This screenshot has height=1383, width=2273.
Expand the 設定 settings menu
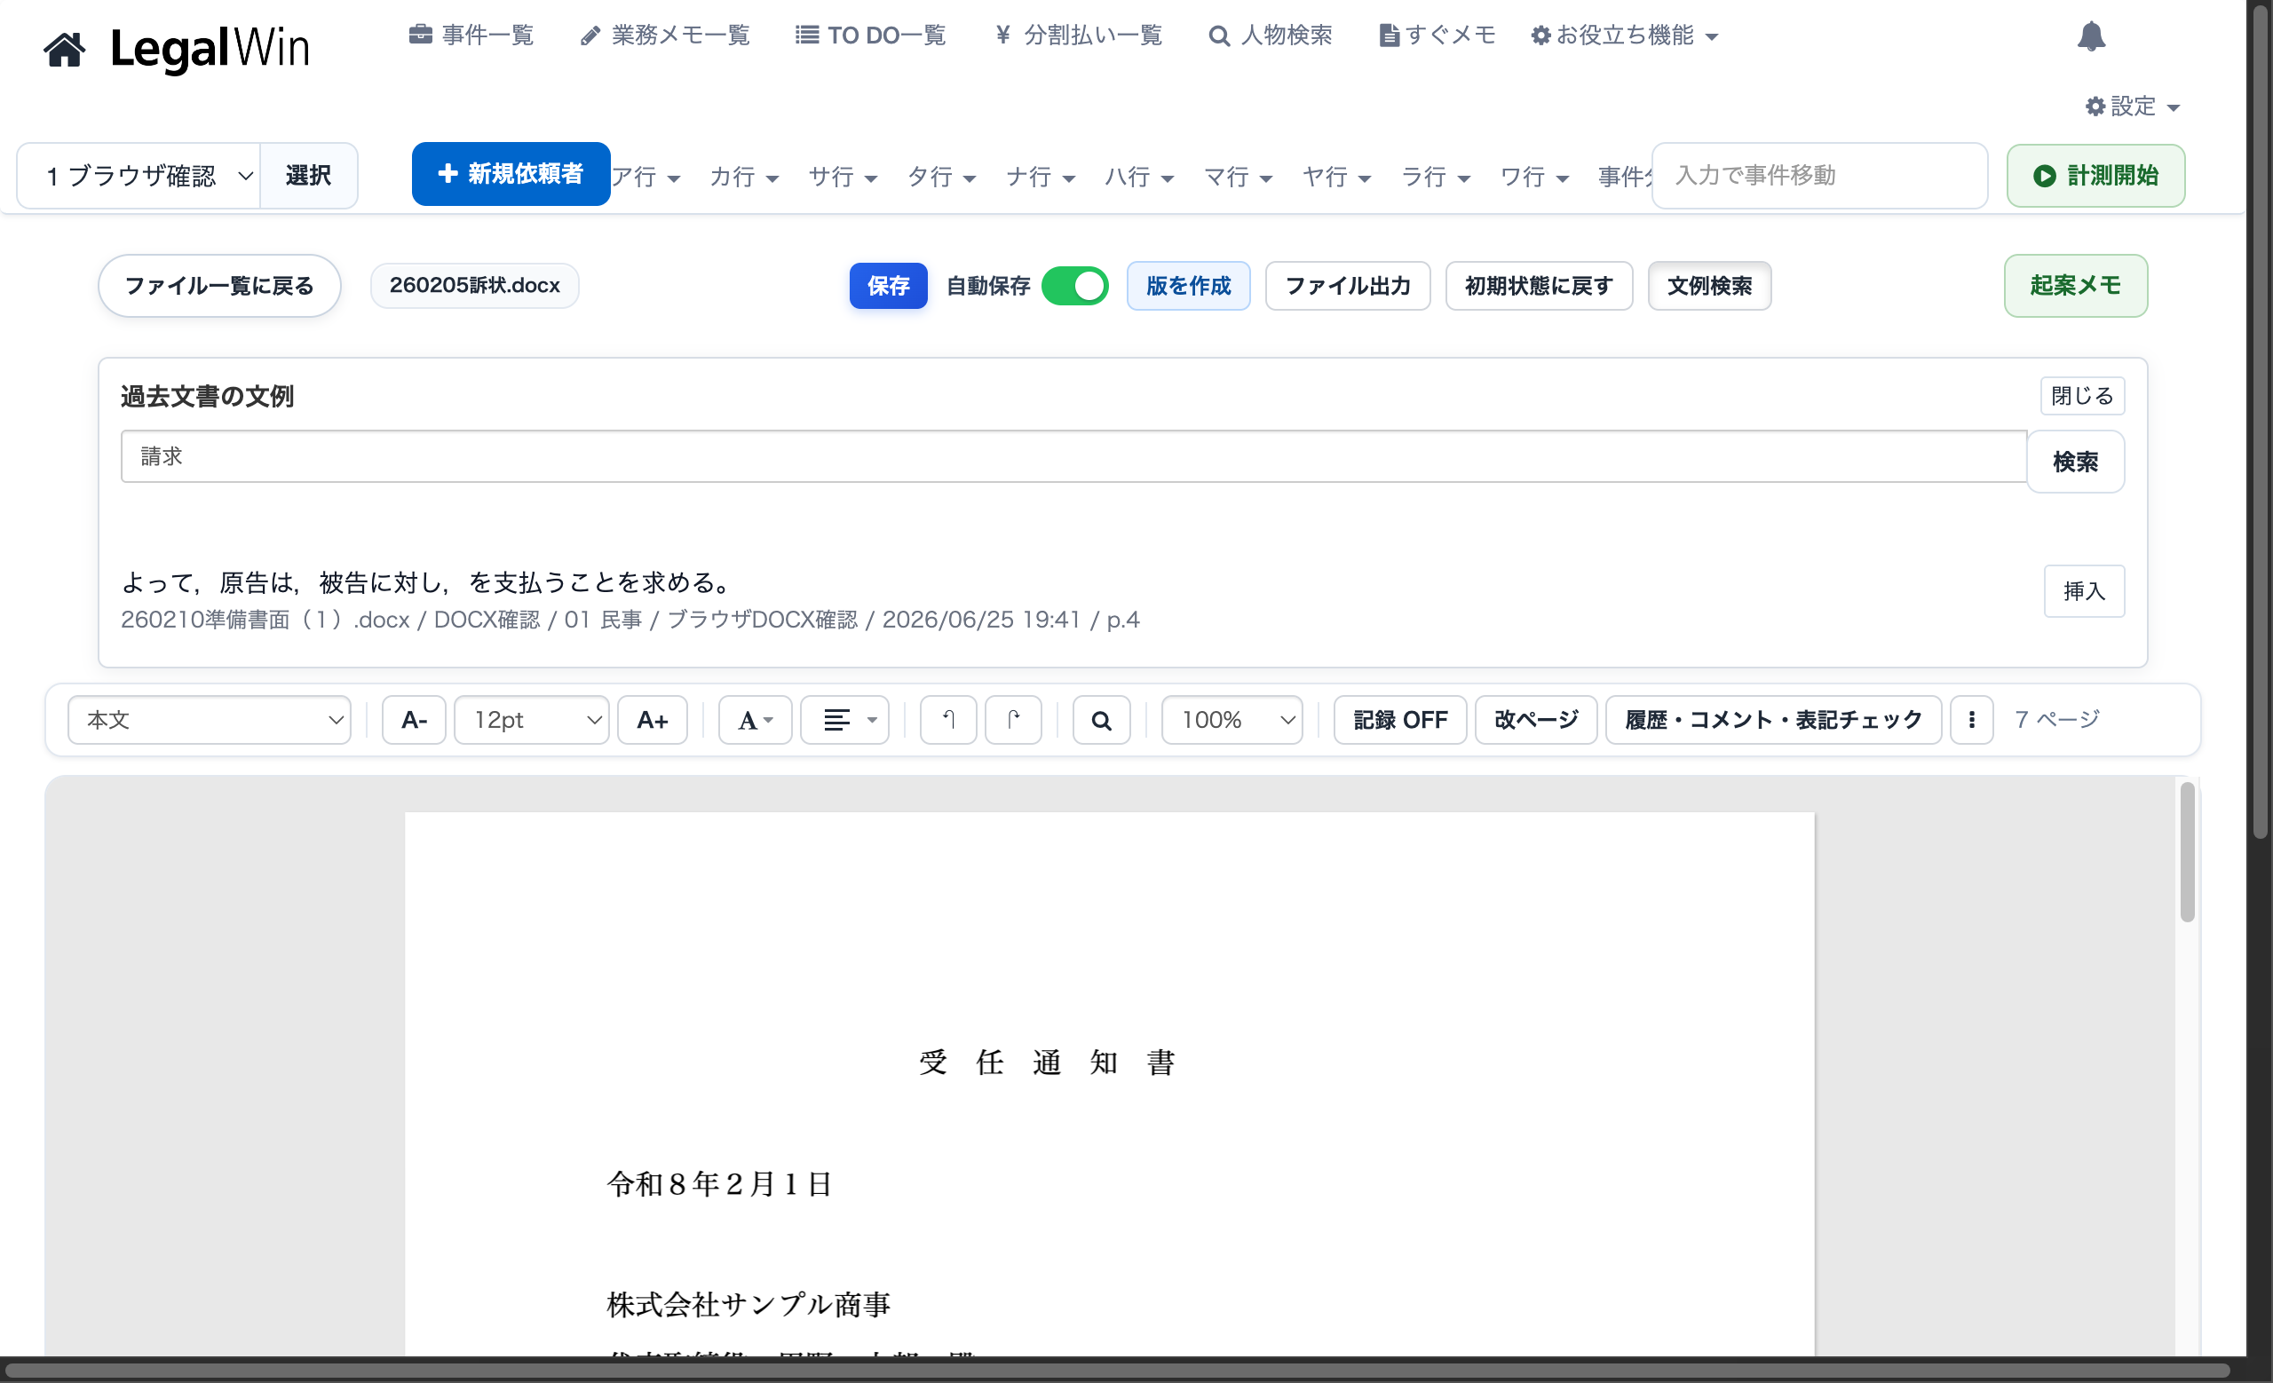[x=2131, y=107]
